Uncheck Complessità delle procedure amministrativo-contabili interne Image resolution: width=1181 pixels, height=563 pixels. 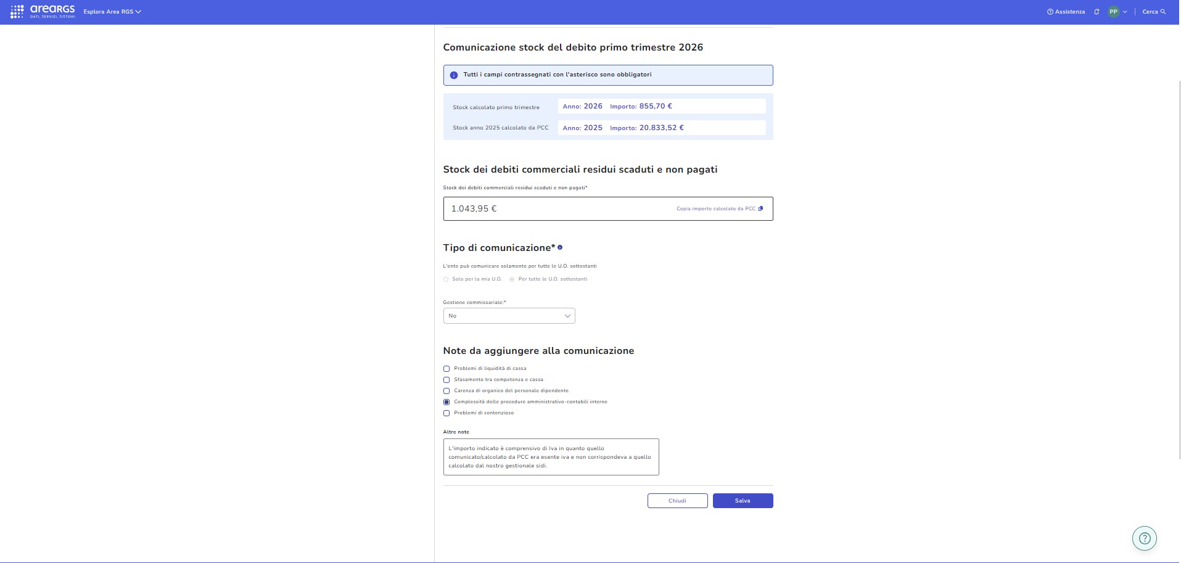(446, 402)
